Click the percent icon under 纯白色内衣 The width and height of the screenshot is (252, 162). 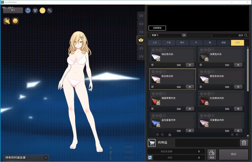(152, 65)
